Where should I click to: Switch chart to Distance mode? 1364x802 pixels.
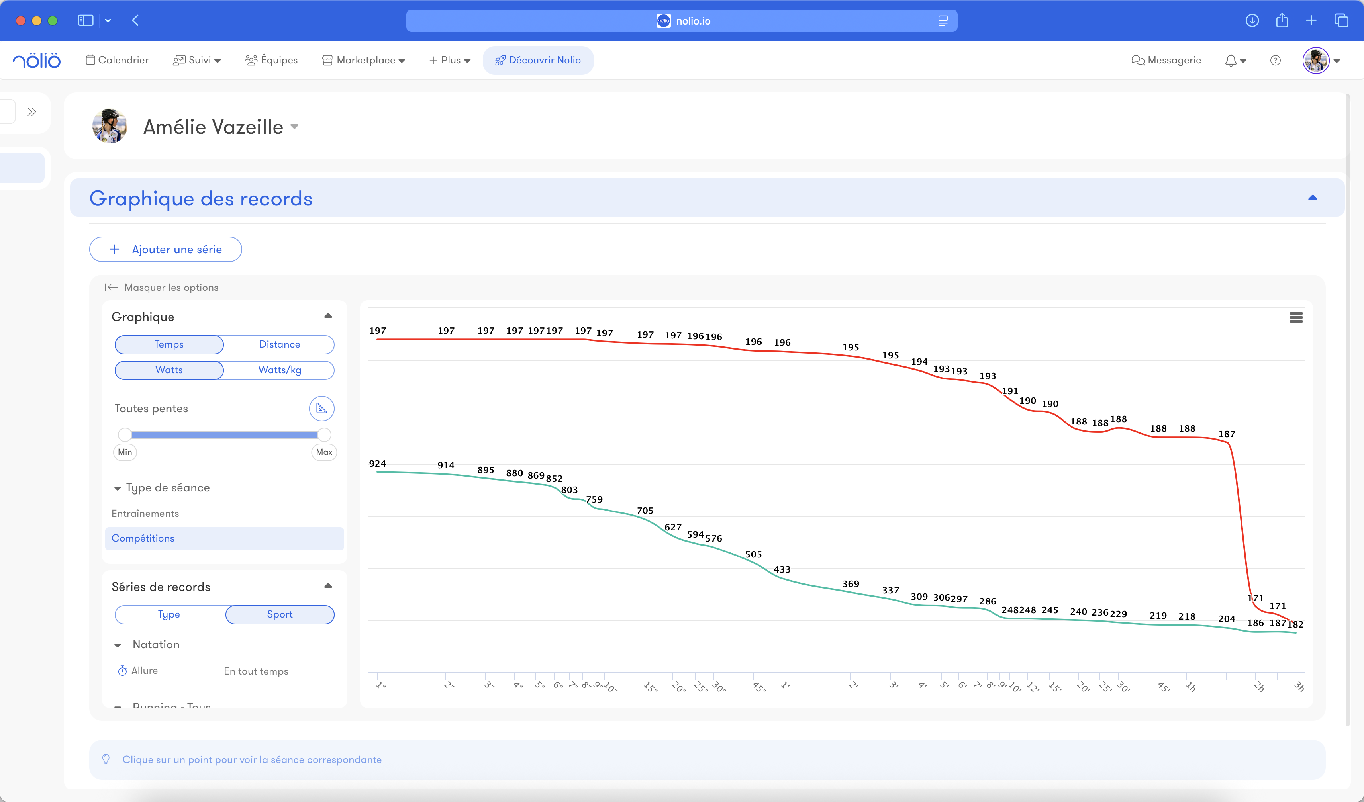pyautogui.click(x=279, y=345)
